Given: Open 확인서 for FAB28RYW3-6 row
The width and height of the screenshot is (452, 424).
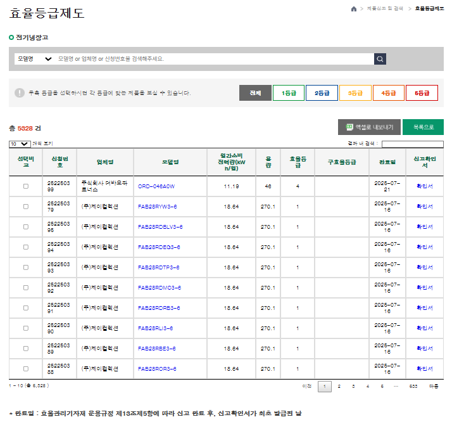Looking at the screenshot, I should 425,207.
